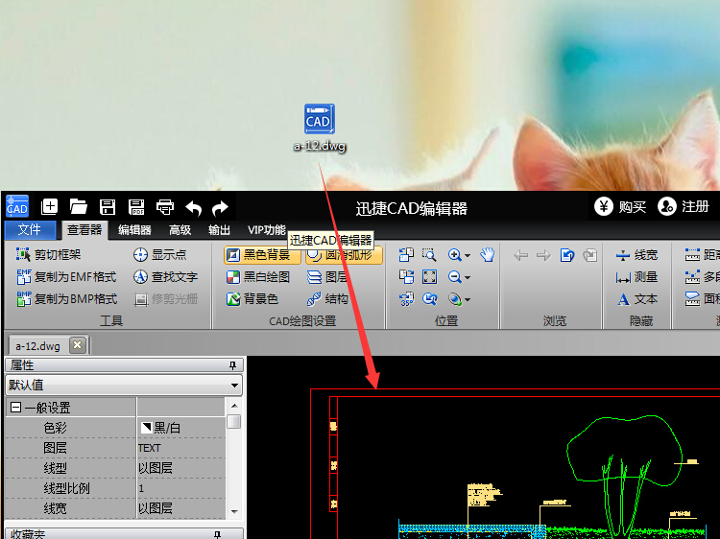Switch to the 输出 output tab
The width and height of the screenshot is (720, 539).
click(219, 230)
